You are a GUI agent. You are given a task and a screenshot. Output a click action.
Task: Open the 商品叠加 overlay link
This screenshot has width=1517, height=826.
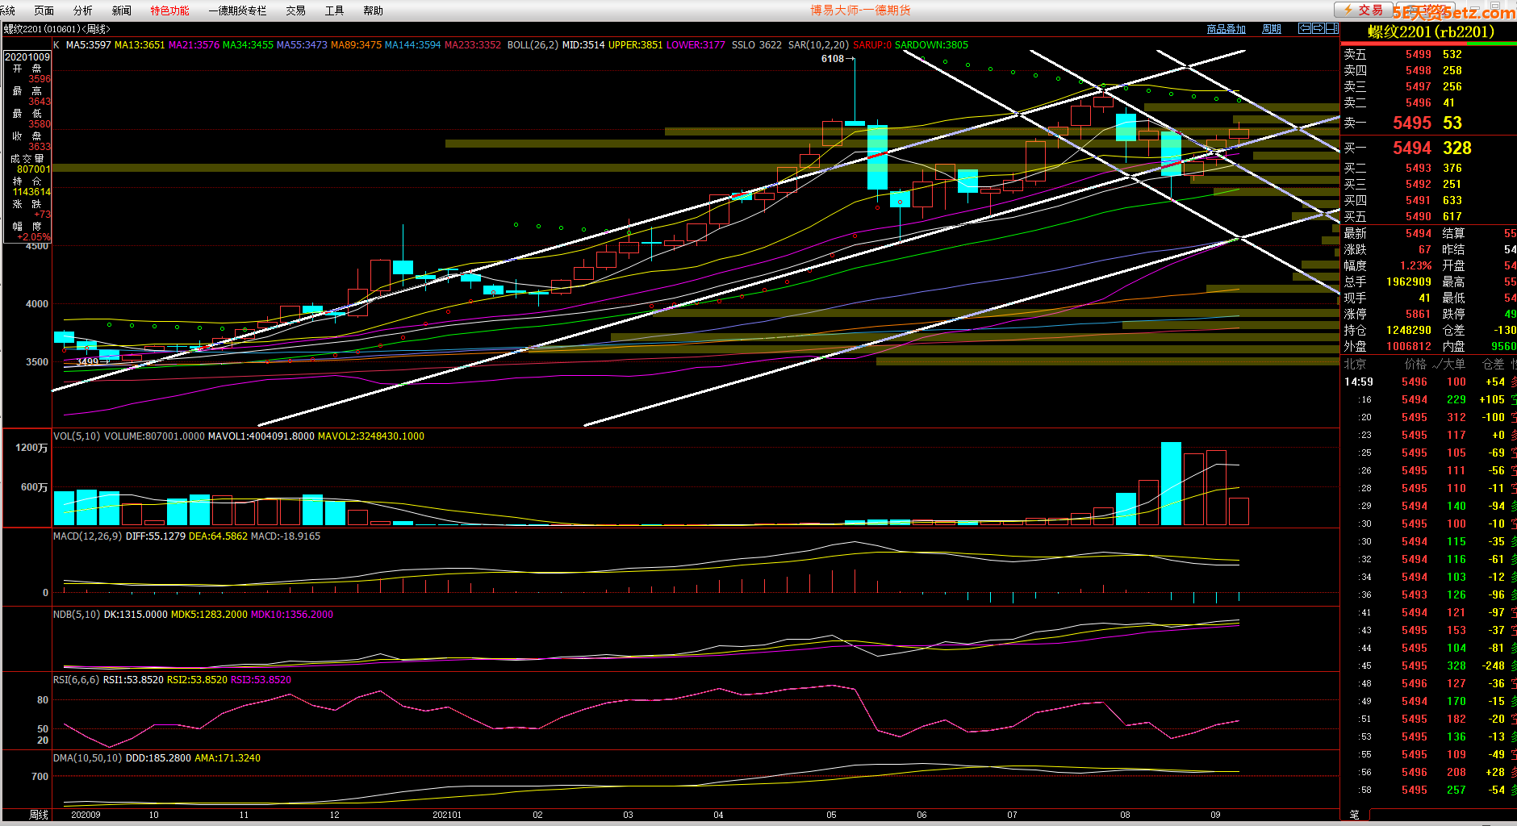point(1226,29)
